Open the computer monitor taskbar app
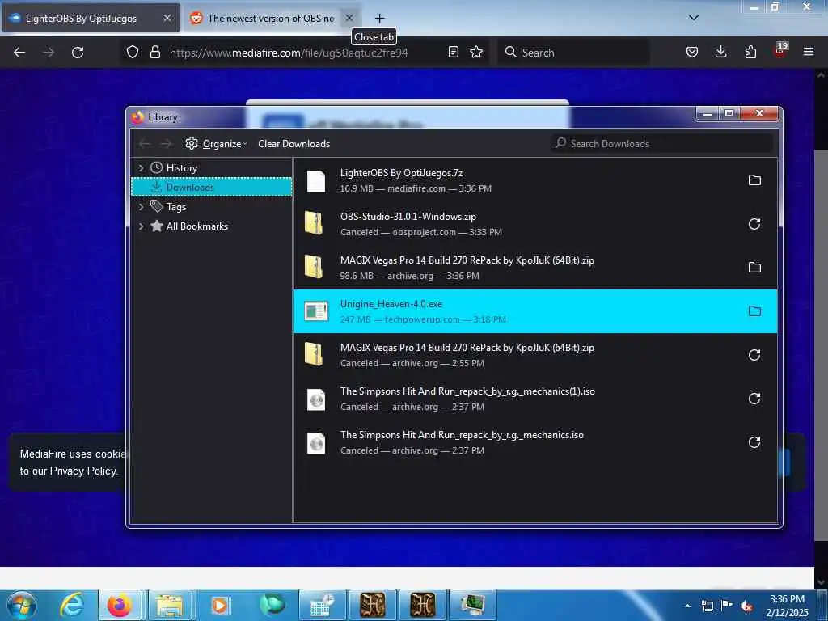This screenshot has height=621, width=828. point(472,605)
